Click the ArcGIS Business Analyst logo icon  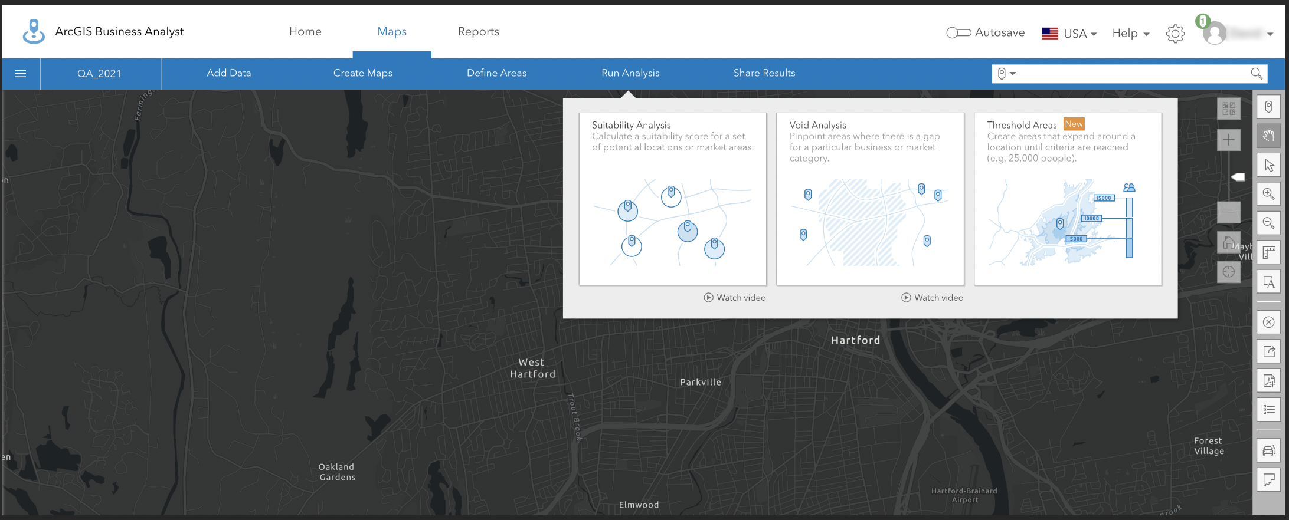click(34, 31)
